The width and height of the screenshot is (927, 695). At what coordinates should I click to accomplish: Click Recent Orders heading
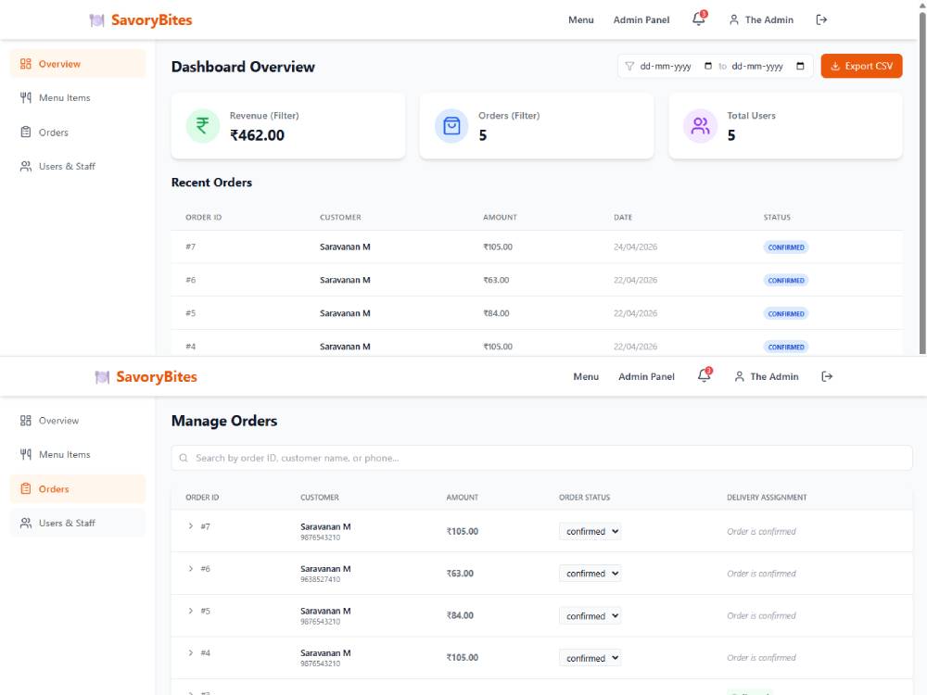211,183
